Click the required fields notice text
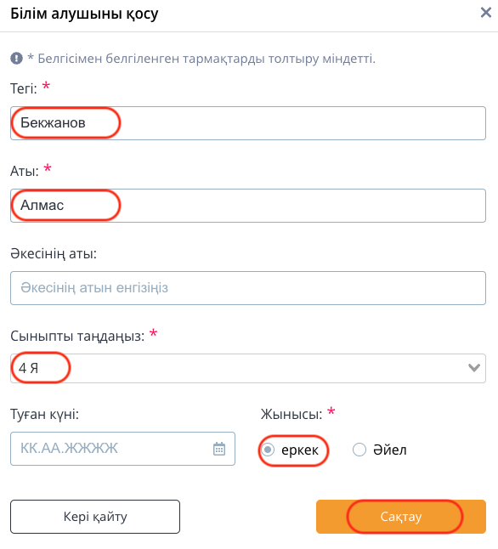498x549 pixels. tap(201, 59)
